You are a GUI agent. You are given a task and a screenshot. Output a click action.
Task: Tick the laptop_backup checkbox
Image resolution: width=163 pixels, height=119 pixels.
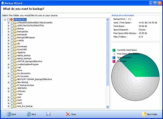pos(12,55)
